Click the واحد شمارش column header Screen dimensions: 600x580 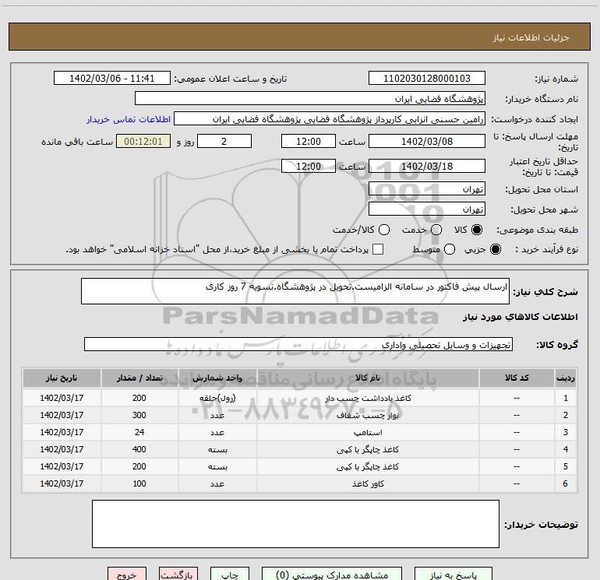[217, 378]
